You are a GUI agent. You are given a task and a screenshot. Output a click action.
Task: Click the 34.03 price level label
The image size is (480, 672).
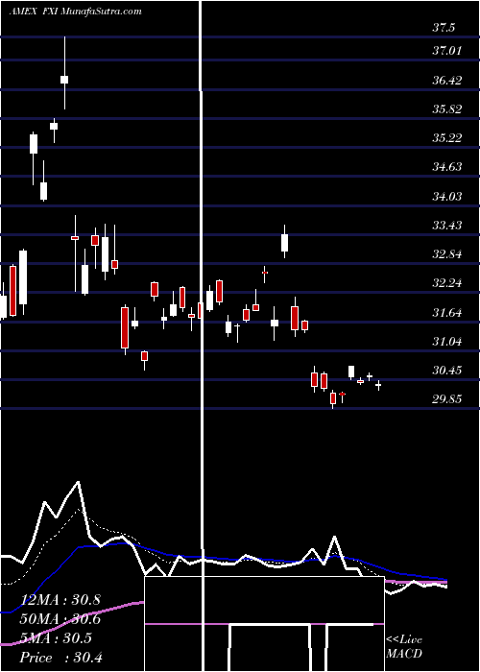pos(446,196)
